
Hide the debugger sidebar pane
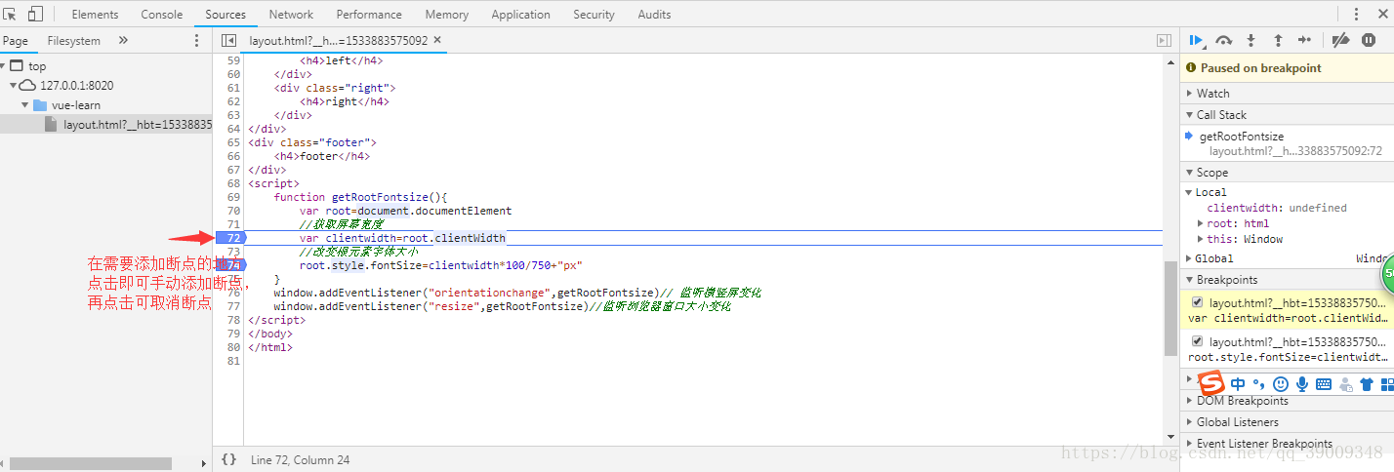(x=1163, y=41)
